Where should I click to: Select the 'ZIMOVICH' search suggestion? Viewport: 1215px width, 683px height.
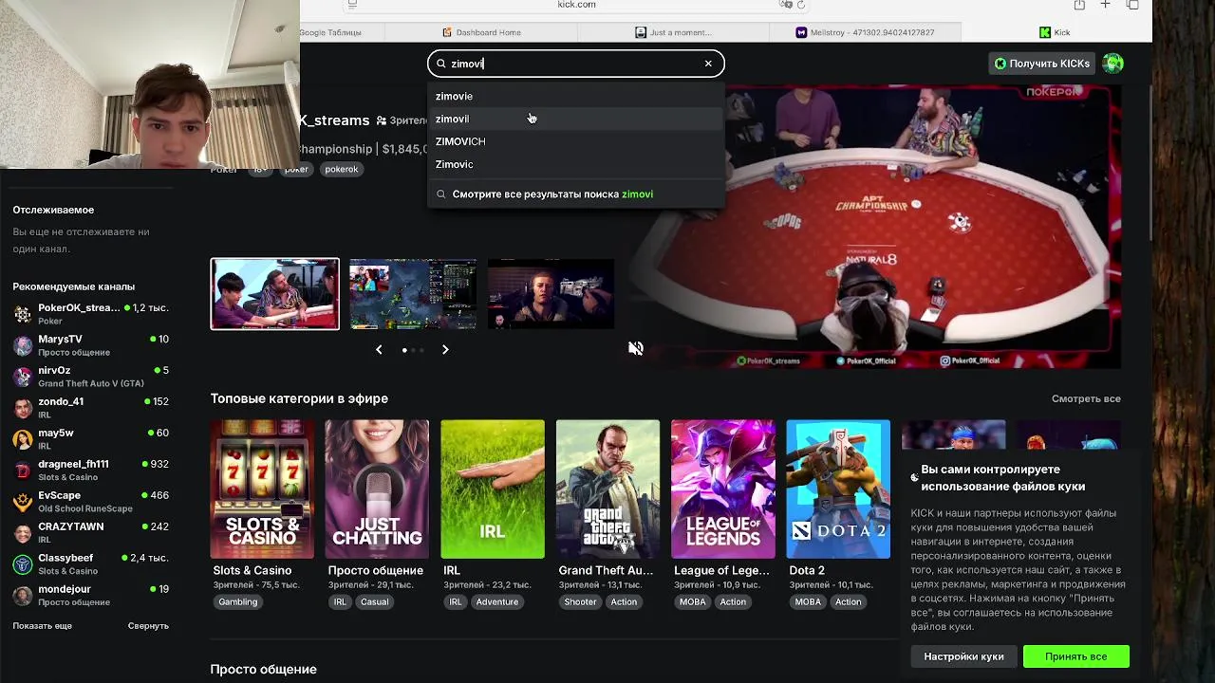pyautogui.click(x=575, y=141)
